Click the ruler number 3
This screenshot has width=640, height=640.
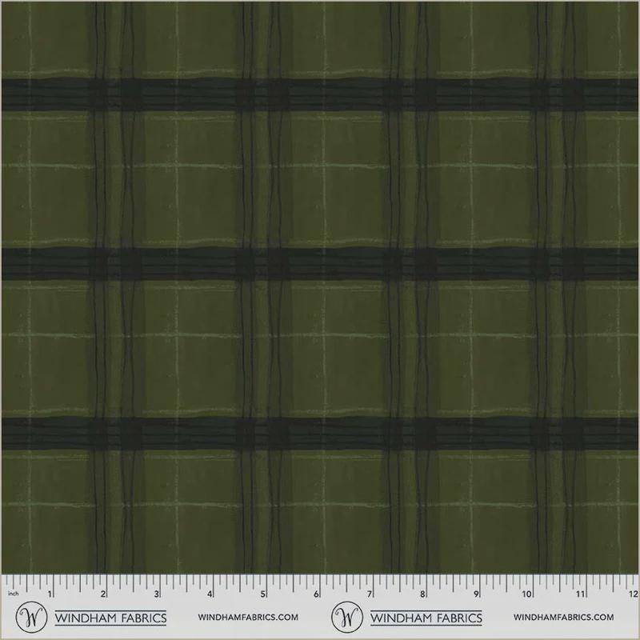(x=156, y=594)
